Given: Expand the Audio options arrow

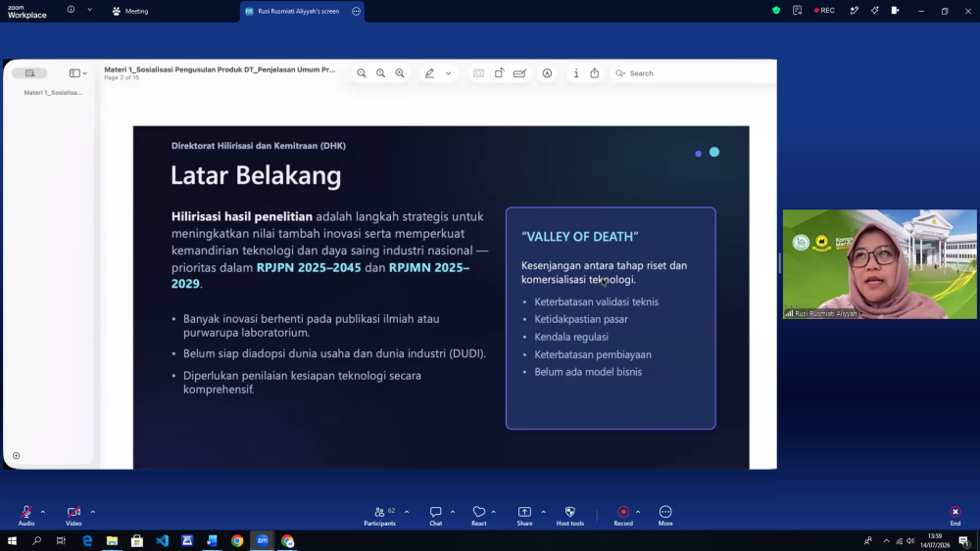Looking at the screenshot, I should pos(43,512).
